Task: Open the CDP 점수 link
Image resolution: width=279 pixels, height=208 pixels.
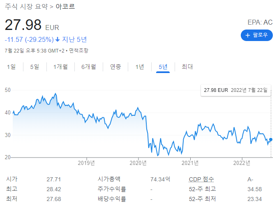Action: (201, 179)
